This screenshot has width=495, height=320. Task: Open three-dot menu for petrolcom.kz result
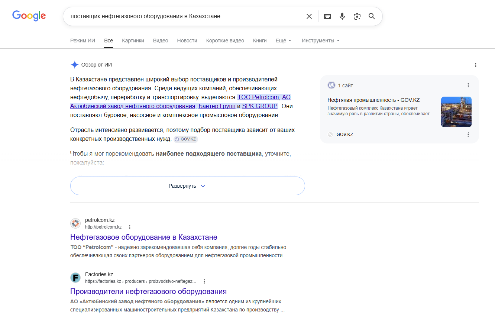pos(130,227)
